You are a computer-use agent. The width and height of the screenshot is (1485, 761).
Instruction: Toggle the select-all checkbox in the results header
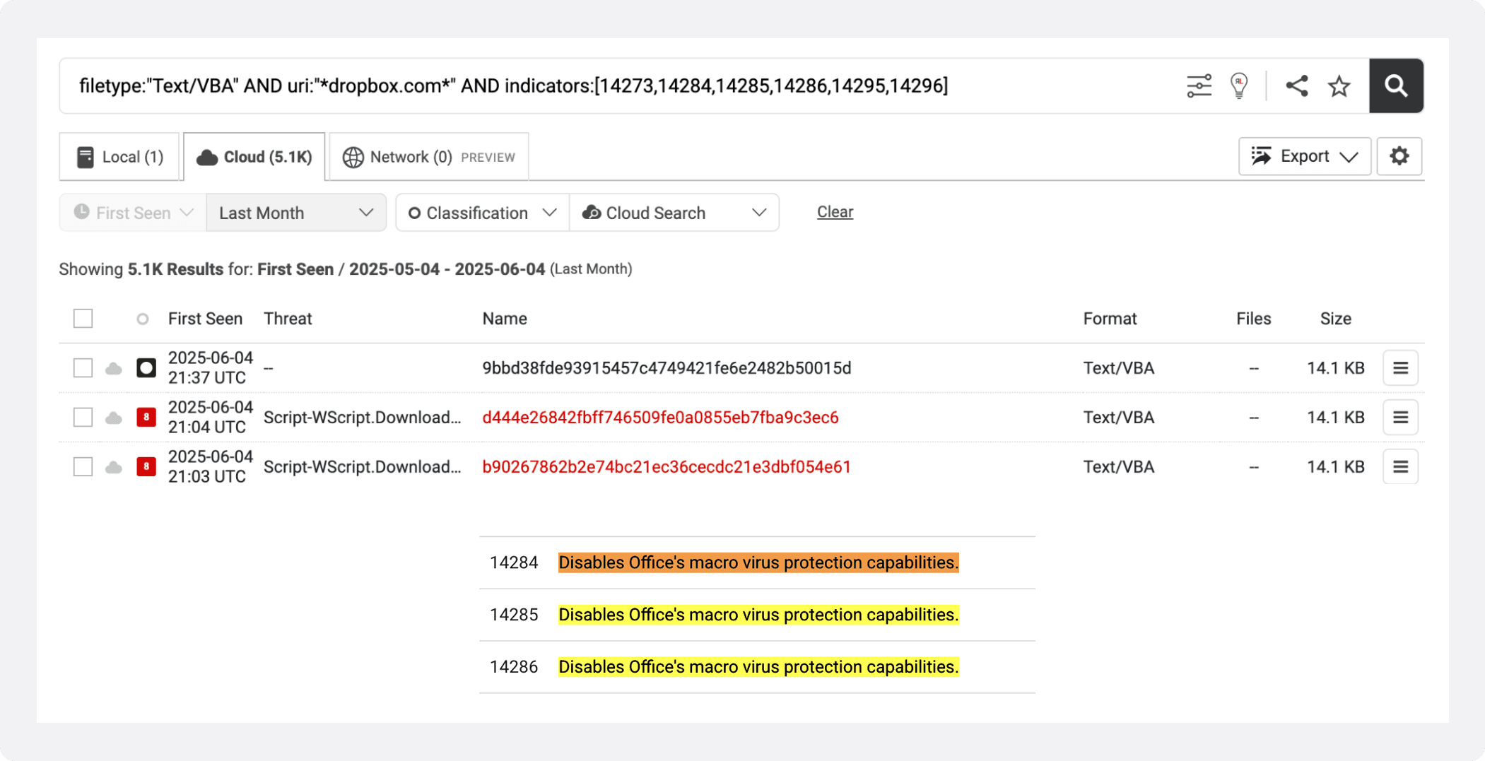(83, 318)
